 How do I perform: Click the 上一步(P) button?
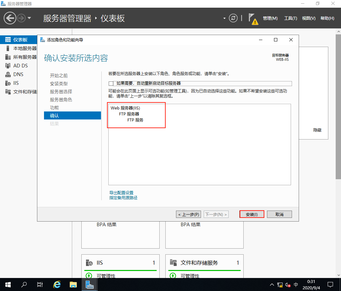[189, 214]
